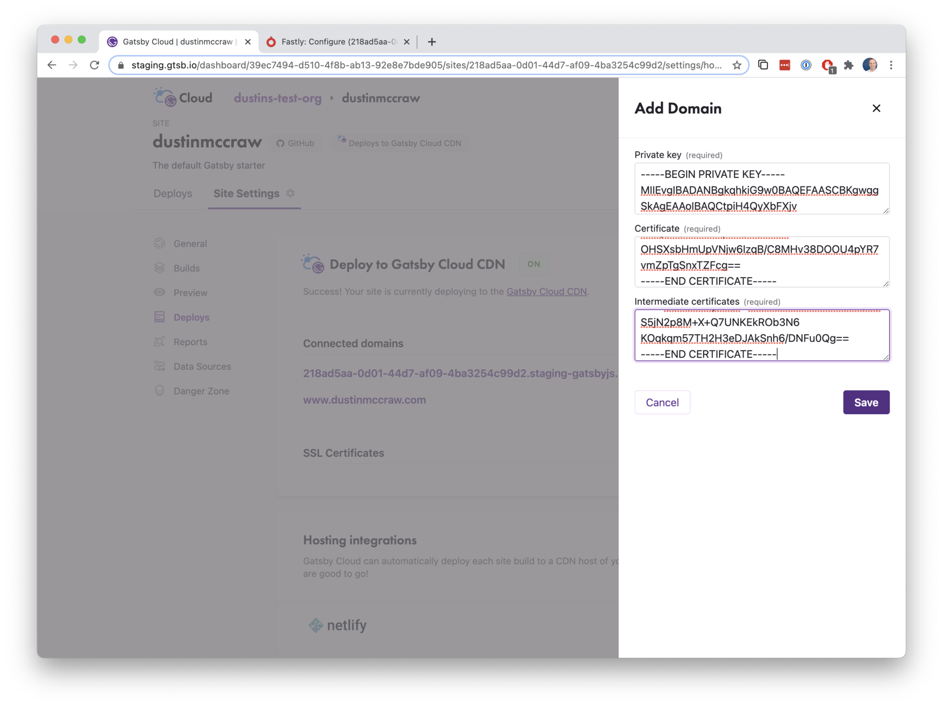The image size is (943, 707).
Task: Reload the current page
Action: pyautogui.click(x=94, y=65)
